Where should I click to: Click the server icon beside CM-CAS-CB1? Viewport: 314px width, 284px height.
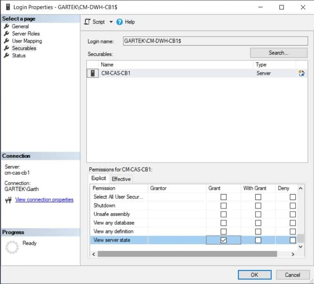point(93,73)
